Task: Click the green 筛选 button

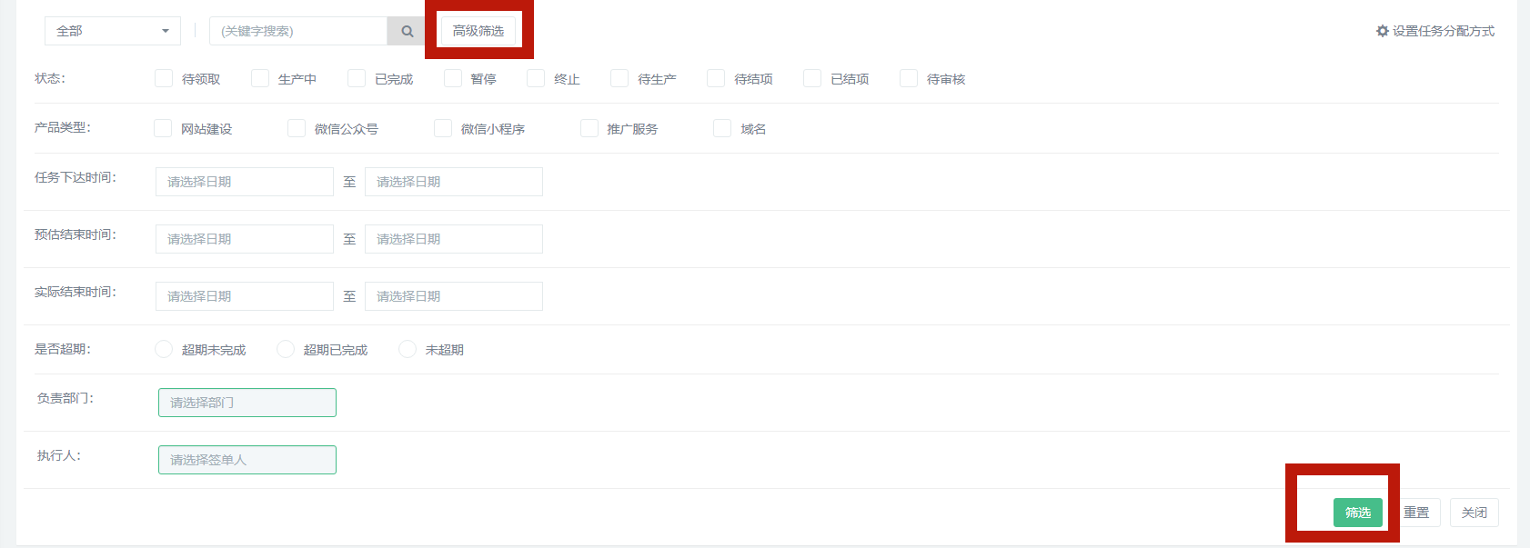Action: 1357,513
